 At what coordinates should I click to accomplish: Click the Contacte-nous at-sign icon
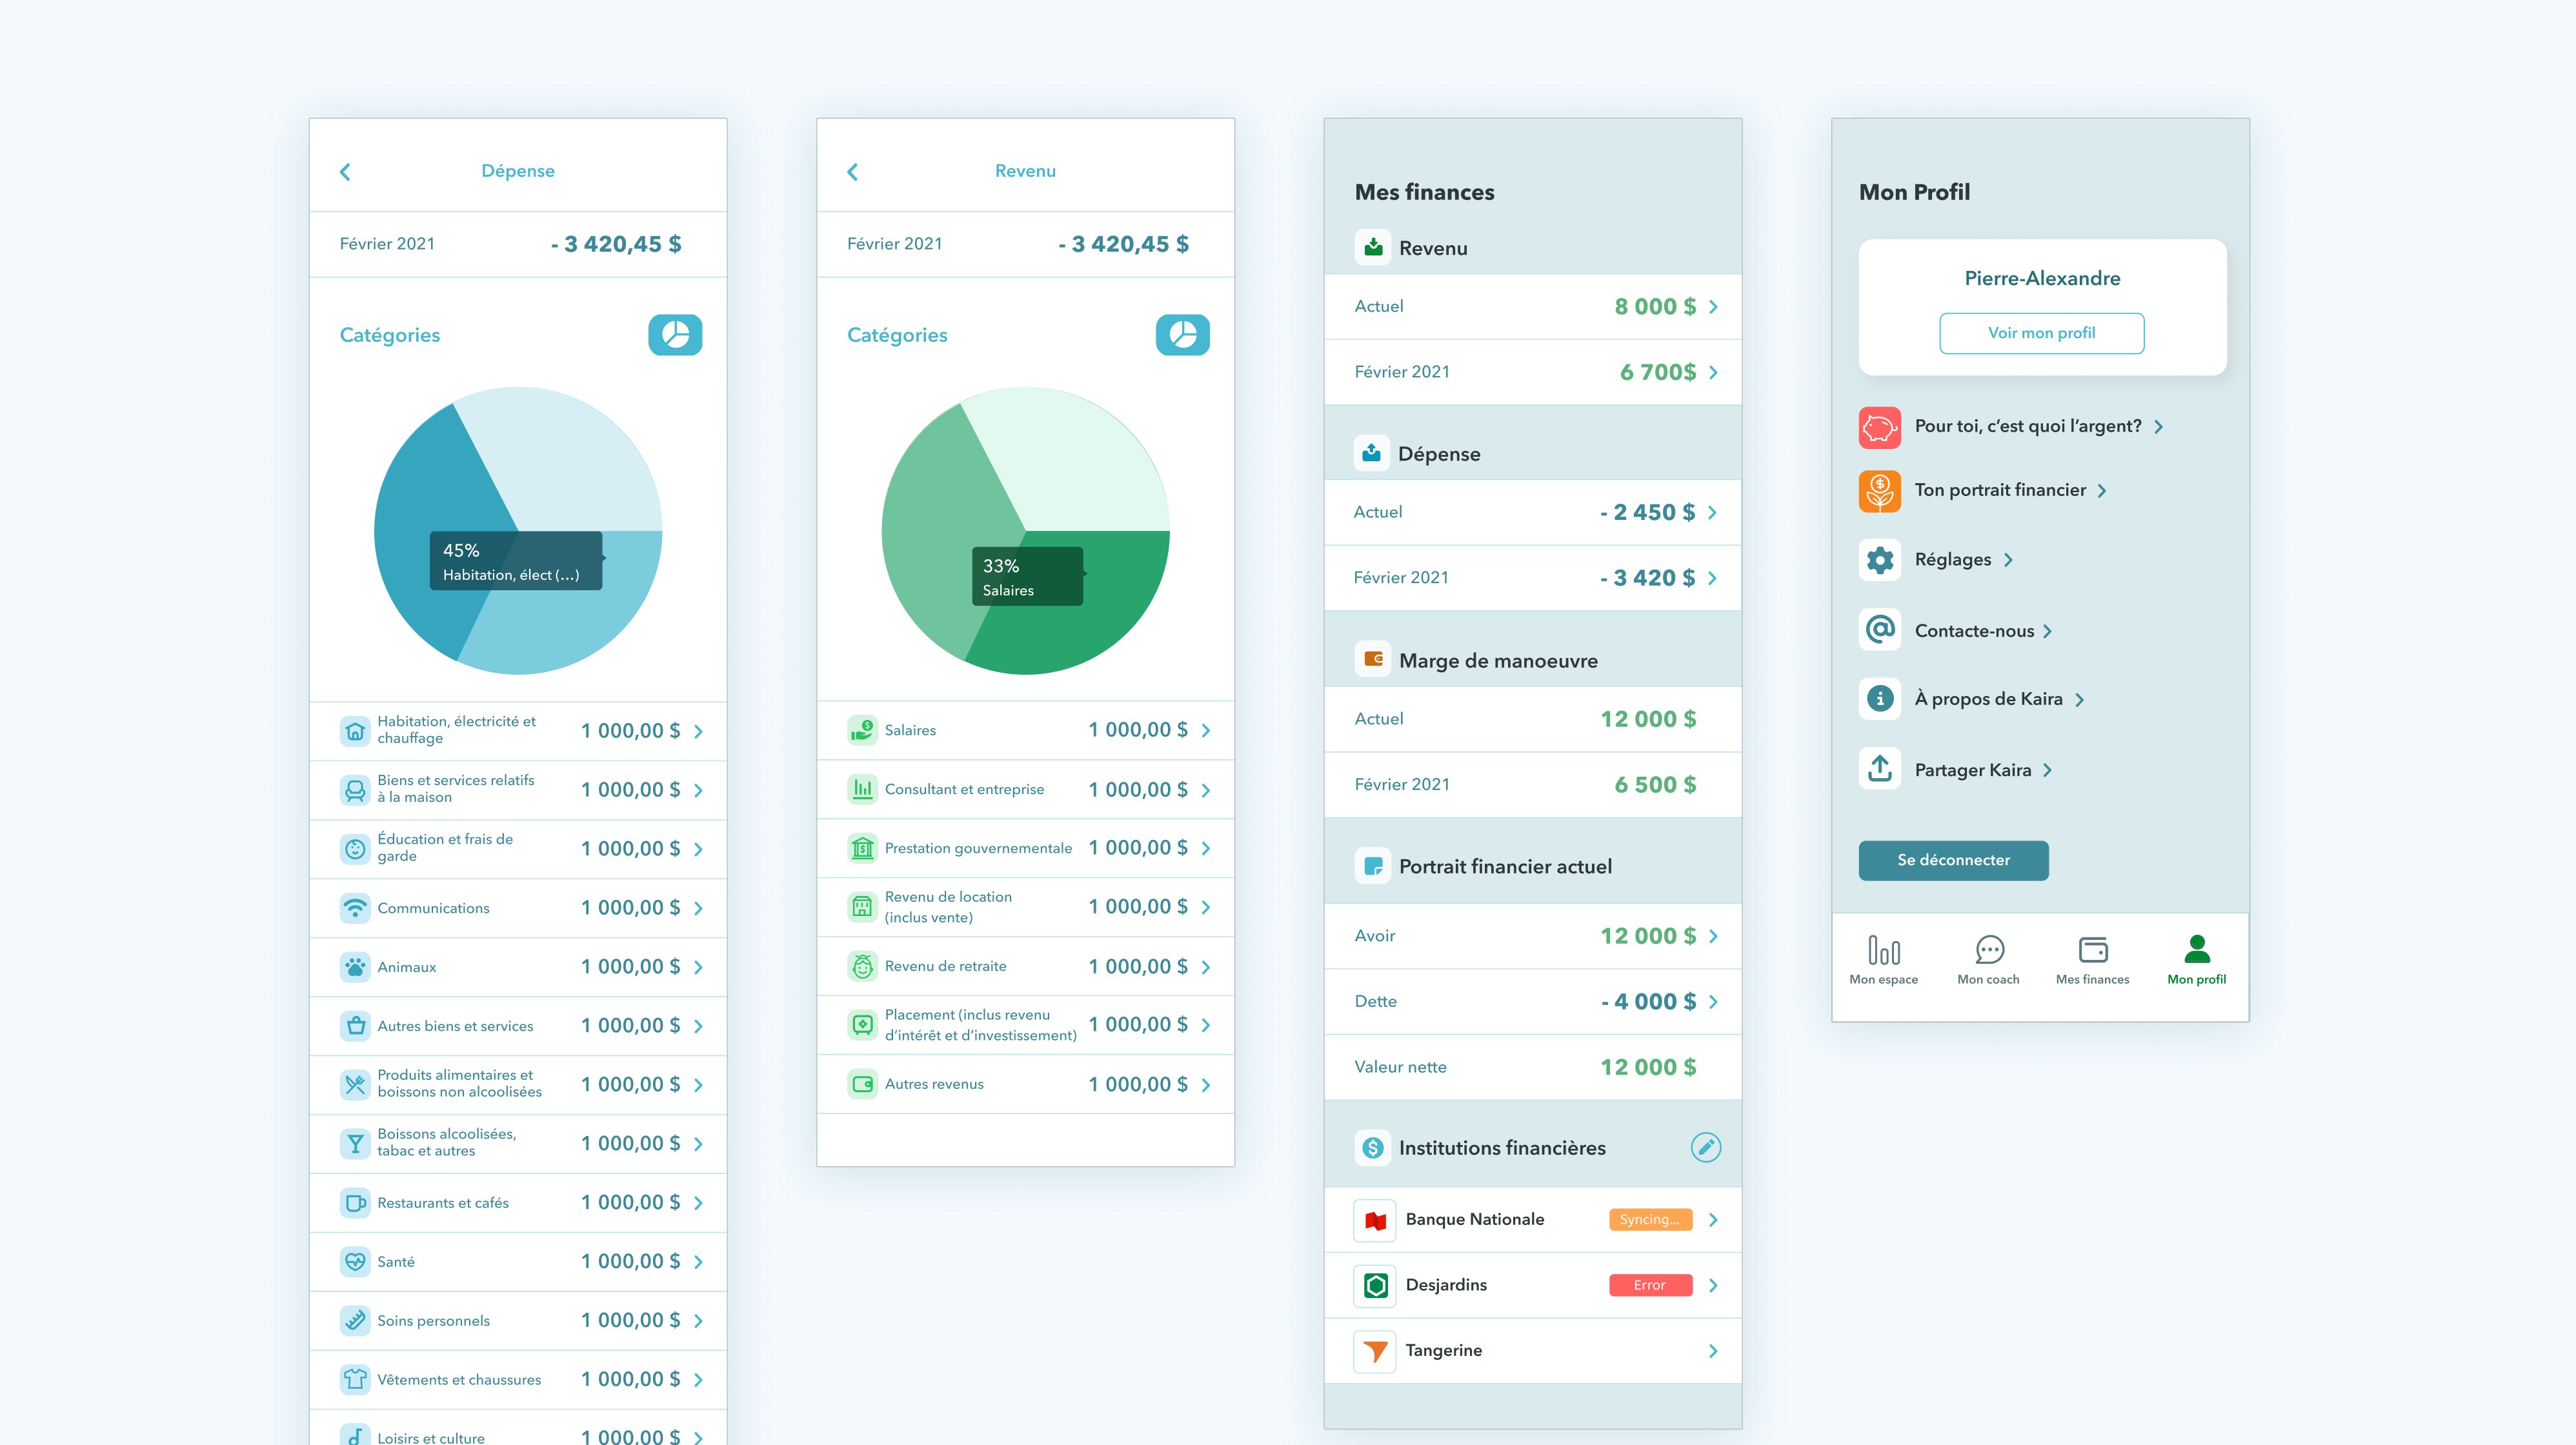[x=1880, y=630]
